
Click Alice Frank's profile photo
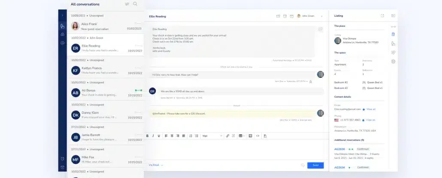[75, 26]
